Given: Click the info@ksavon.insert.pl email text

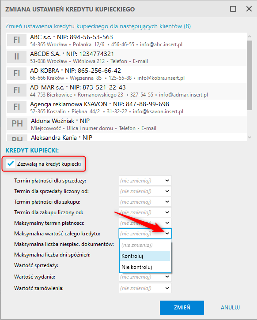Looking at the screenshot, I should pyautogui.click(x=158, y=112).
